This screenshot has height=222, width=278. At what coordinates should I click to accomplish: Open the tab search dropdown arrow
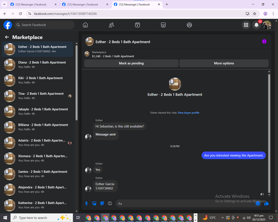[4, 4]
